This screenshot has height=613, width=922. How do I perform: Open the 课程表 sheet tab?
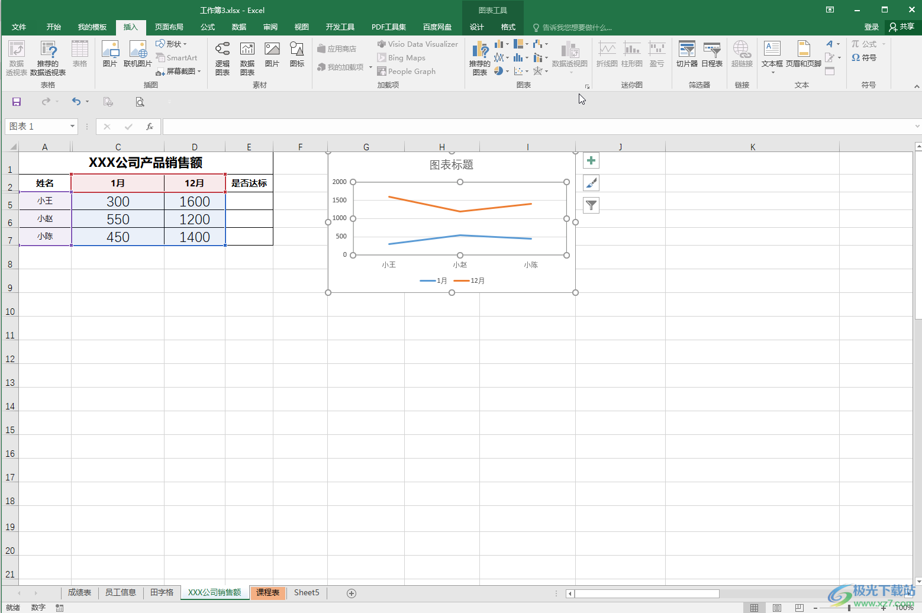pyautogui.click(x=267, y=593)
